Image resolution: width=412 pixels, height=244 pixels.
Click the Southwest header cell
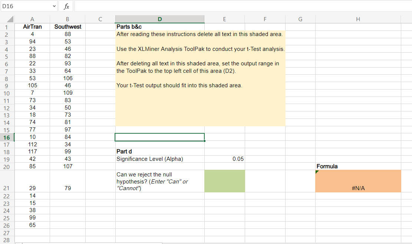tap(67, 27)
